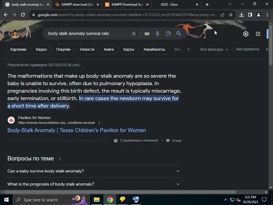Filter results by Книги

(x=109, y=49)
